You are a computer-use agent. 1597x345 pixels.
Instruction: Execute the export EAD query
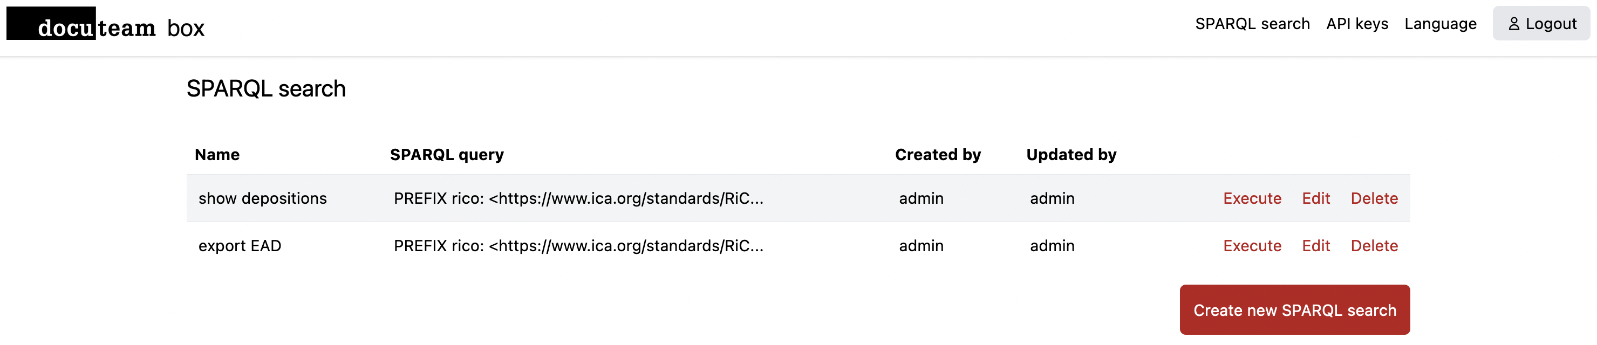1251,246
